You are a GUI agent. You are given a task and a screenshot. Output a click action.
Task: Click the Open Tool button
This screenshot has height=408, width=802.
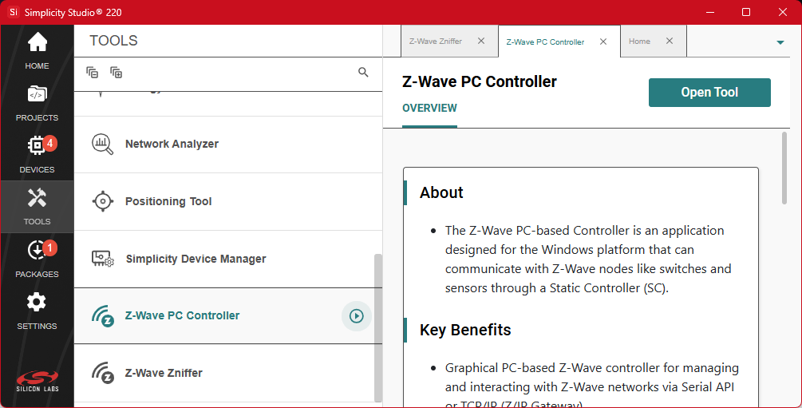(709, 93)
